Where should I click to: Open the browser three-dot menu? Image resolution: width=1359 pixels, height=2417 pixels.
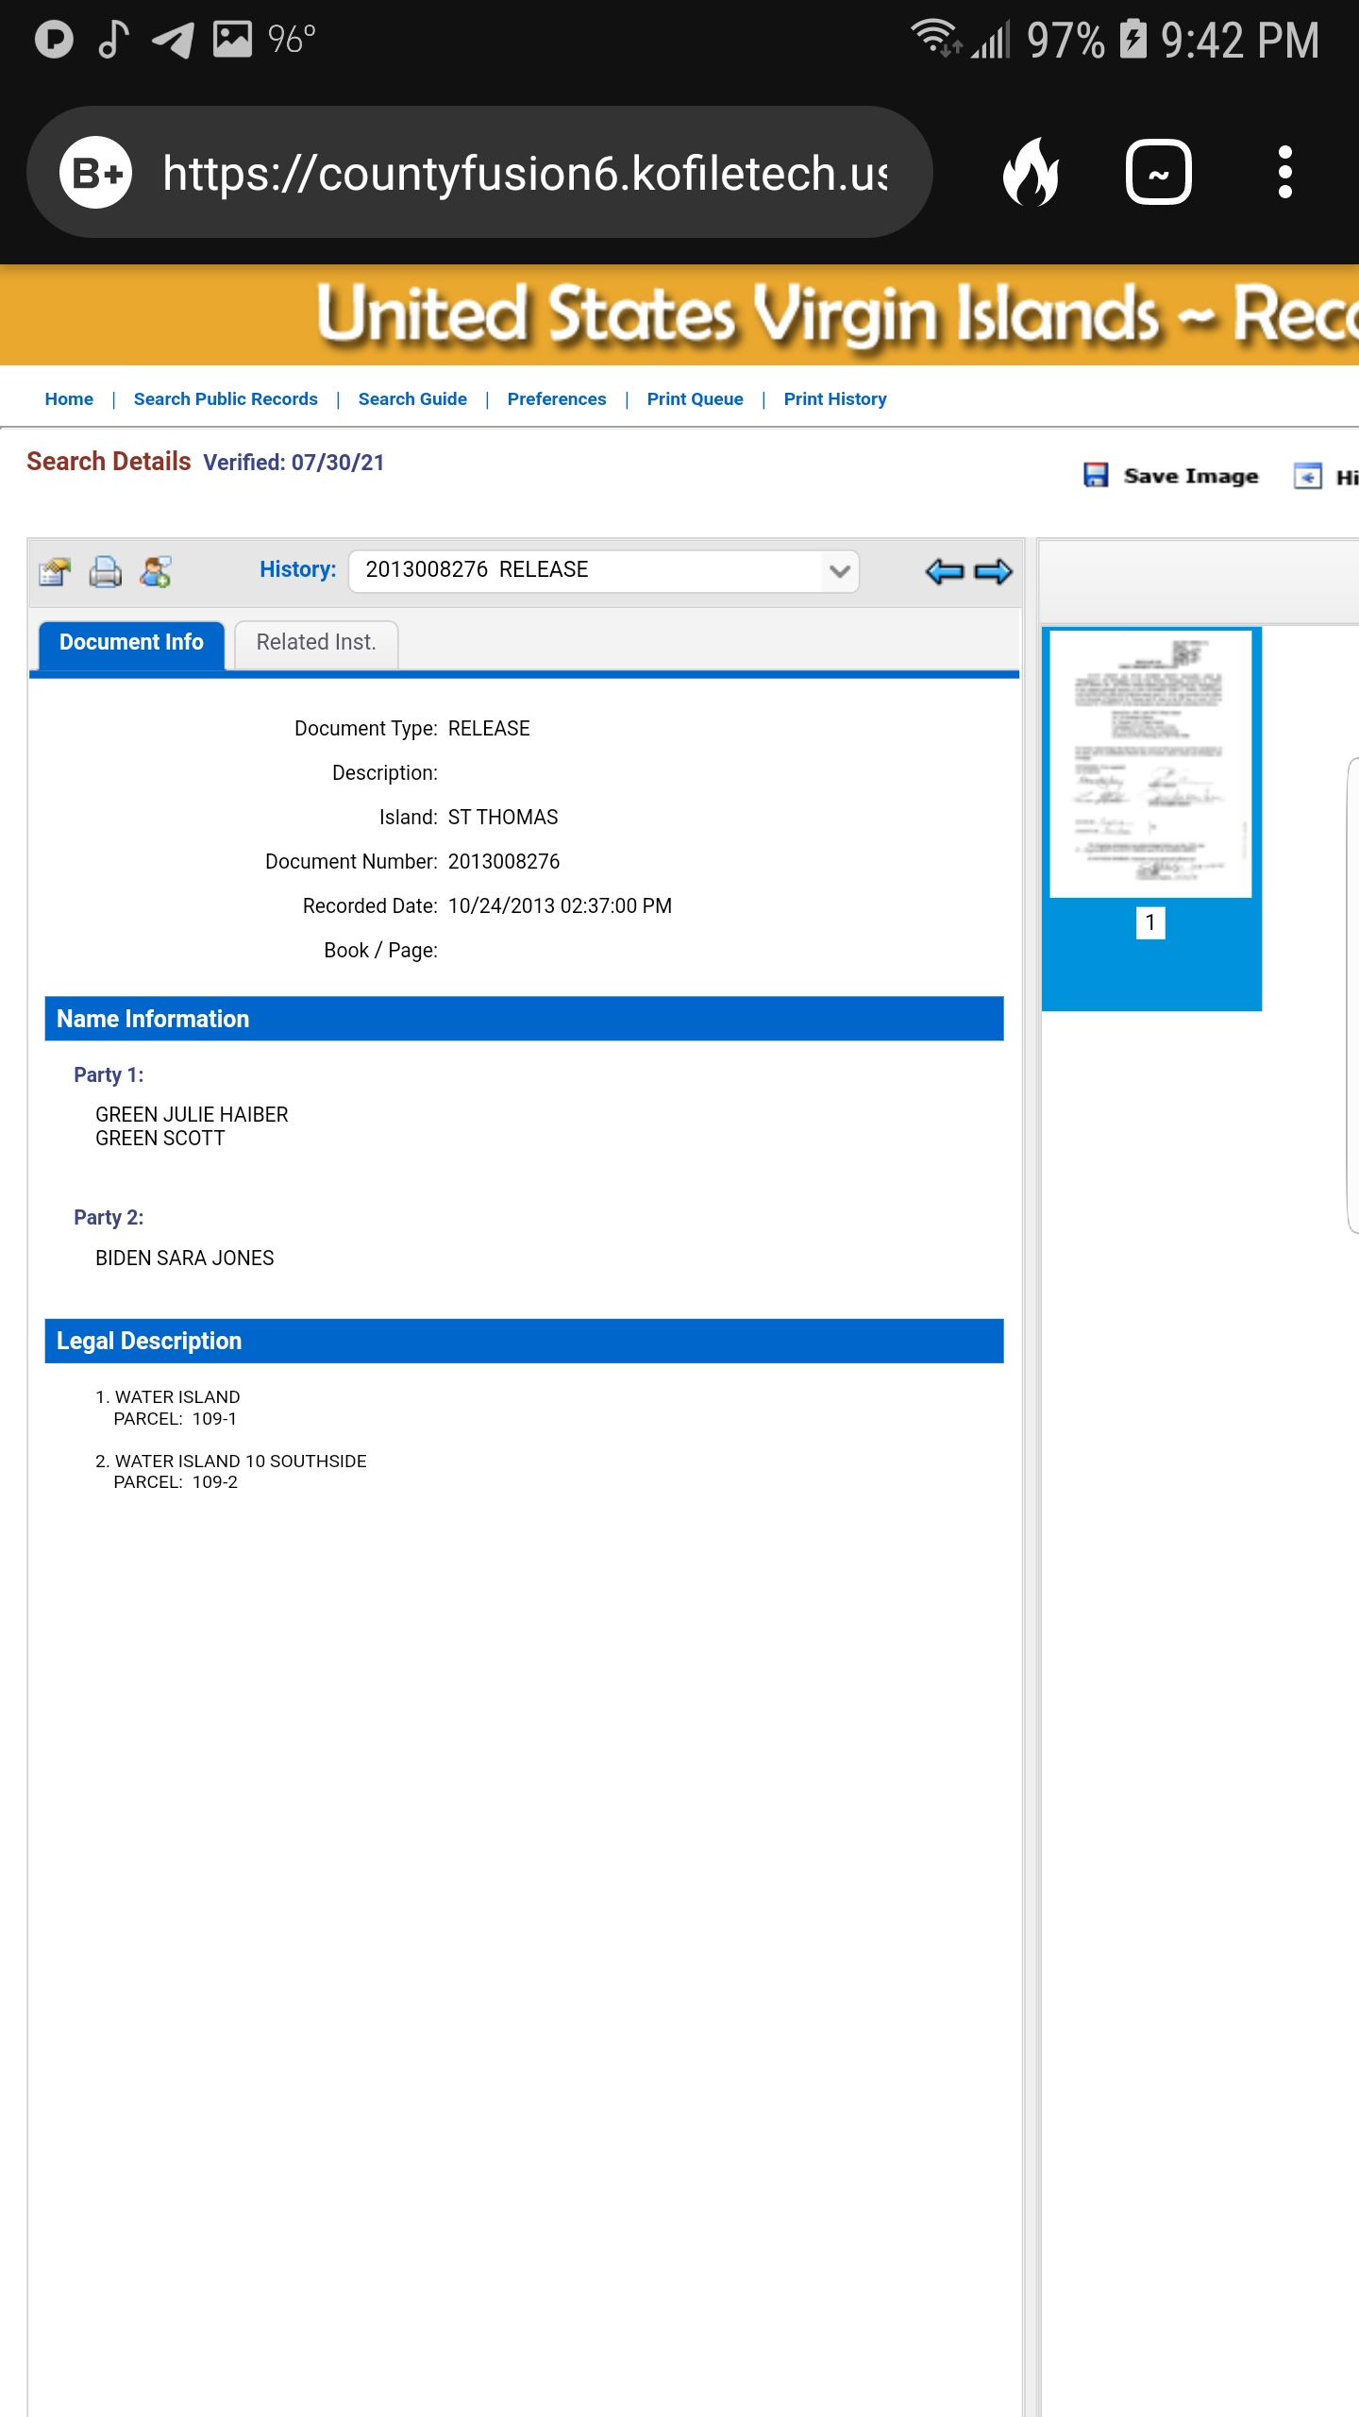[x=1284, y=172]
